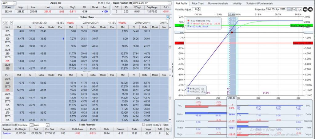This screenshot has height=139, width=315.
Task: Click the 1Ln button
Action: pyautogui.click(x=299, y=10)
